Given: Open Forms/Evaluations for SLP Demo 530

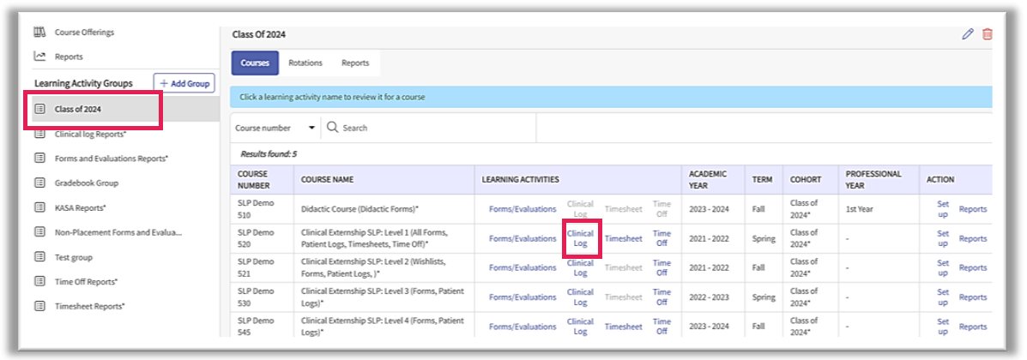Looking at the screenshot, I should click(x=522, y=297).
